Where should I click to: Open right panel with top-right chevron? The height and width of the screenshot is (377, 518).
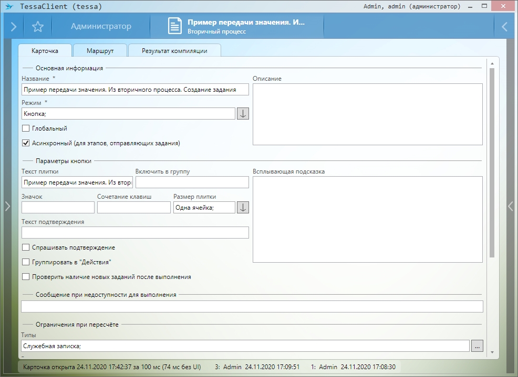click(x=504, y=27)
